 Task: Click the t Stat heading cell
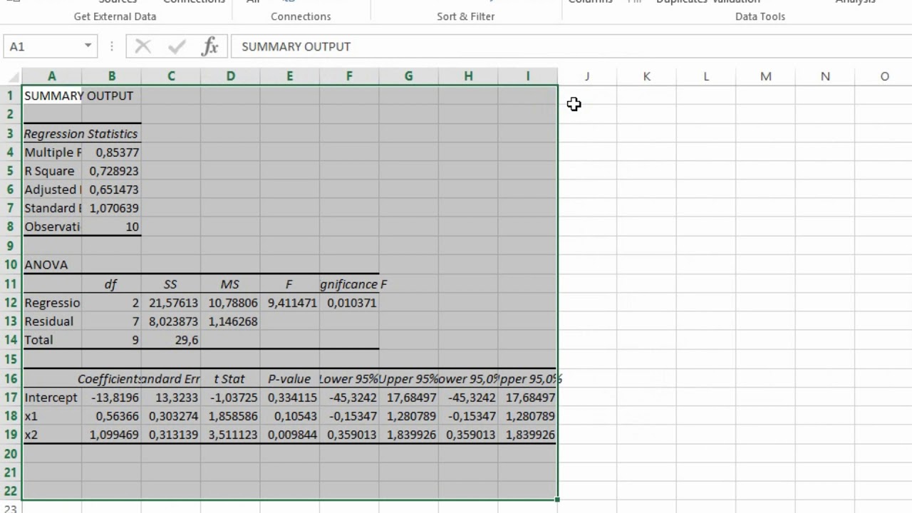point(230,379)
